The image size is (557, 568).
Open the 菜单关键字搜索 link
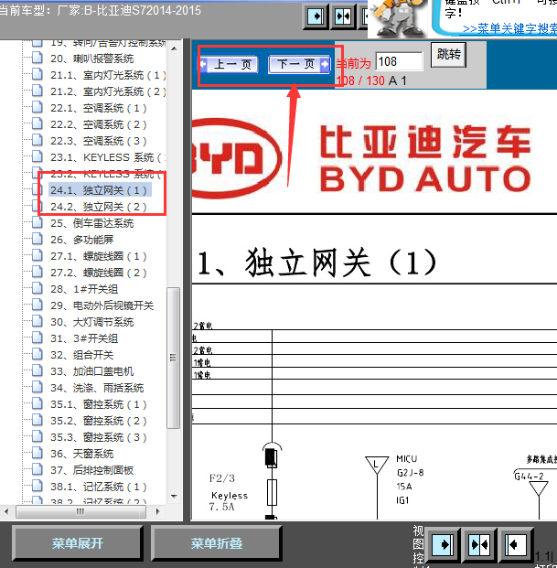pyautogui.click(x=509, y=28)
